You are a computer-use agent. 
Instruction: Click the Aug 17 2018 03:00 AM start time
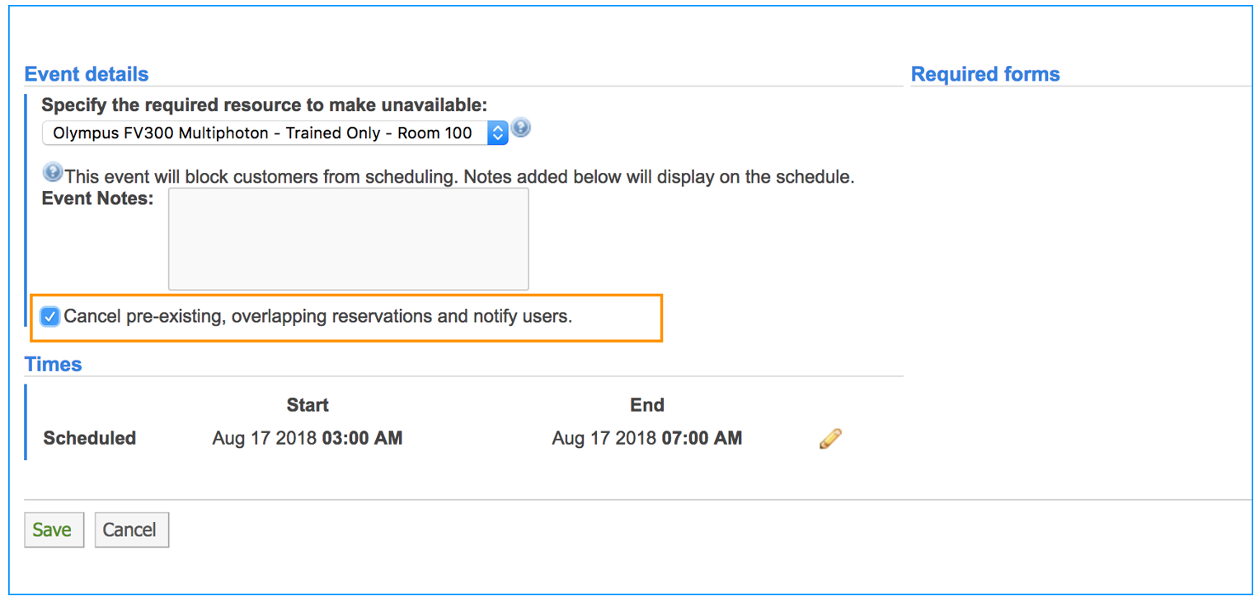tap(307, 438)
